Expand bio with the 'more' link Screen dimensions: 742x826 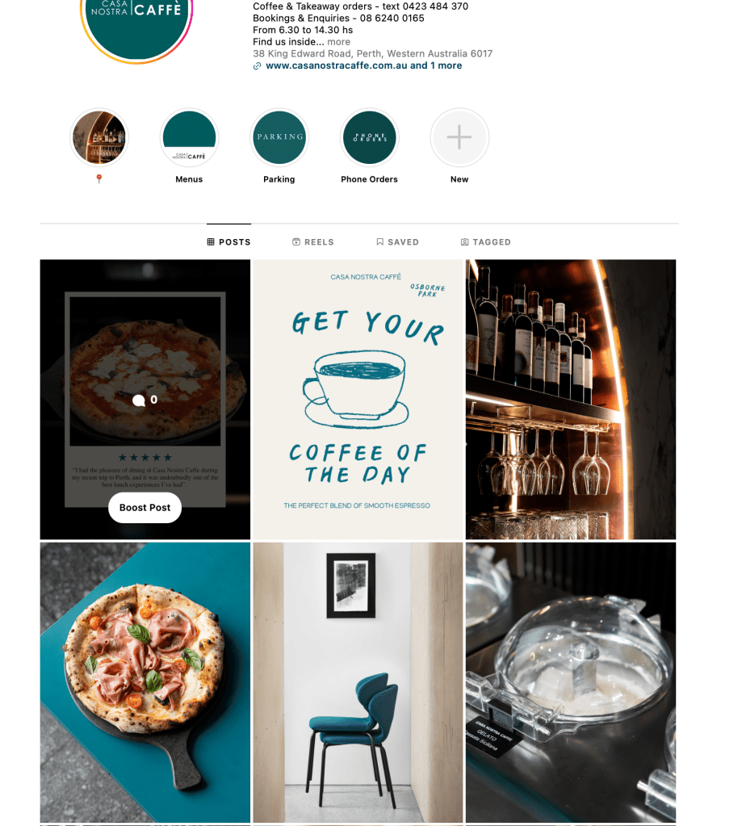coord(338,42)
